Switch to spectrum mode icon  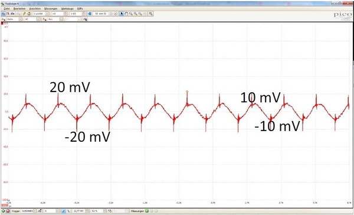[12, 14]
